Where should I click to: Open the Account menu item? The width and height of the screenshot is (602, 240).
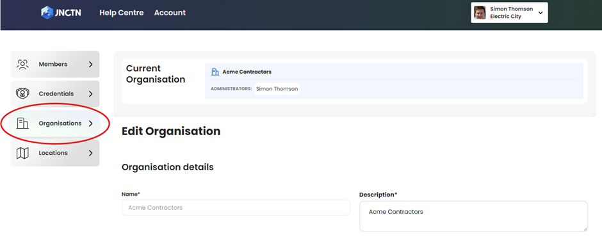click(170, 13)
